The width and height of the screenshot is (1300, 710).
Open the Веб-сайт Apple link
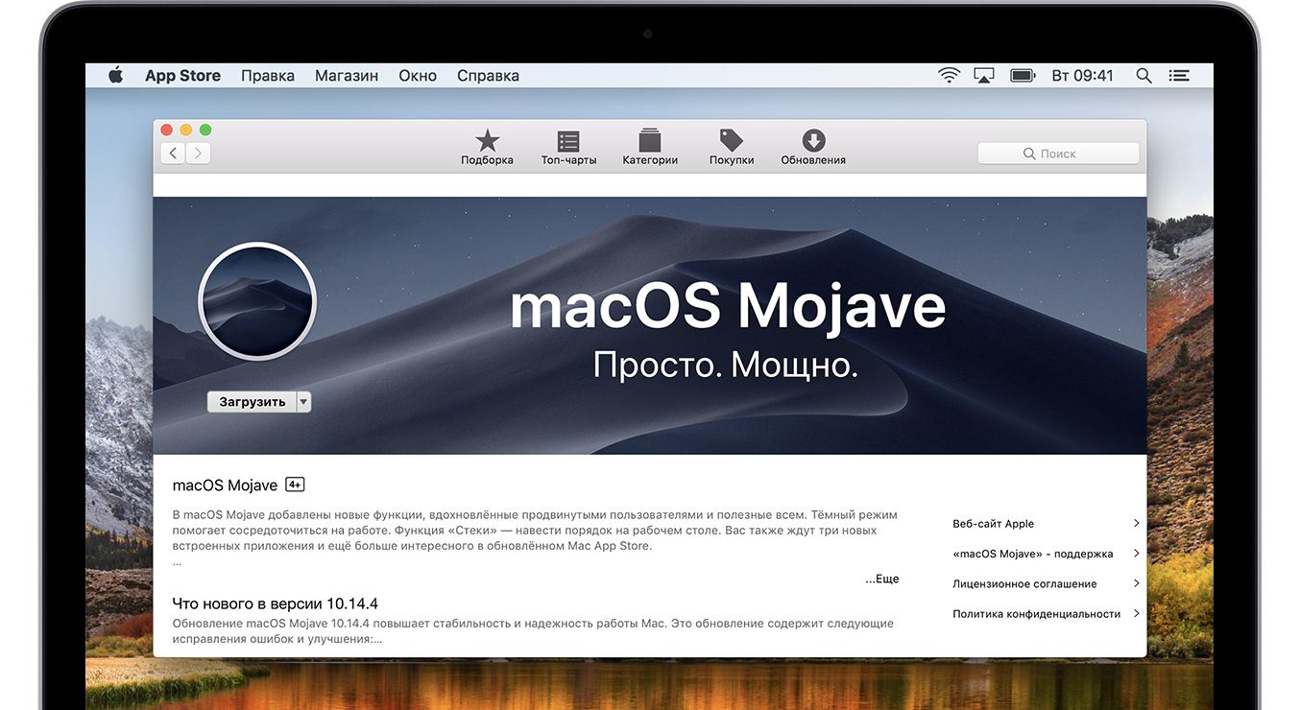[x=993, y=524]
